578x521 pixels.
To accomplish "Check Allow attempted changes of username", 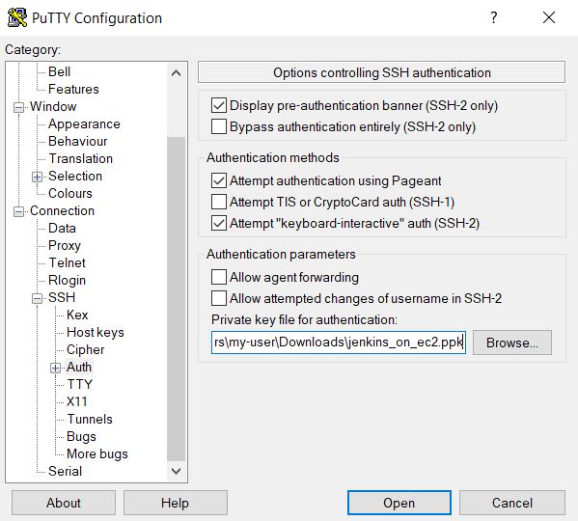I will (x=219, y=298).
